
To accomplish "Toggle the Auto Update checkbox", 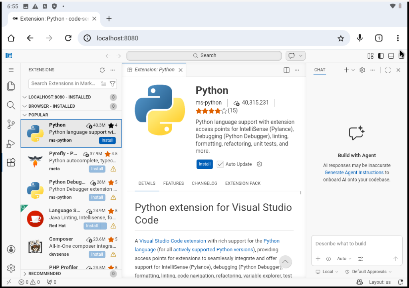I will click(x=220, y=164).
